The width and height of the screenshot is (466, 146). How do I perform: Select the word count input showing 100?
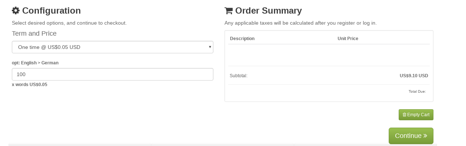112,74
